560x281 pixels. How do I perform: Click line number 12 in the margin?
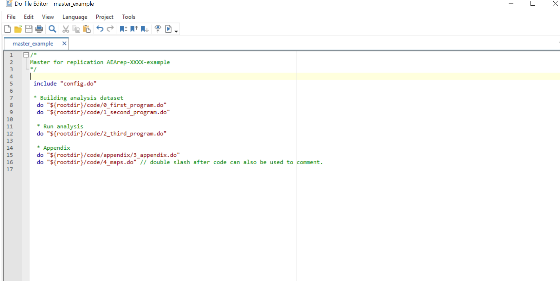(x=10, y=134)
